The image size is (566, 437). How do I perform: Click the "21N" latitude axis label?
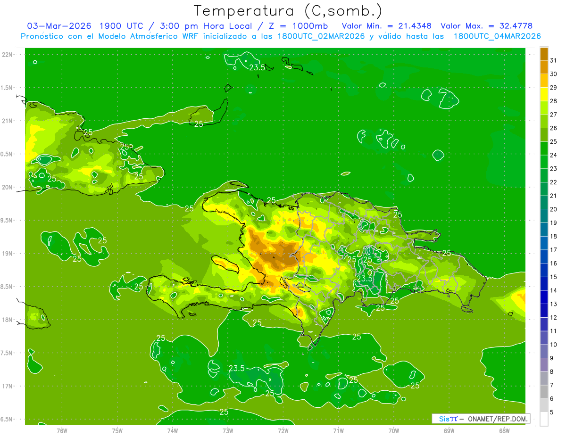(x=8, y=121)
